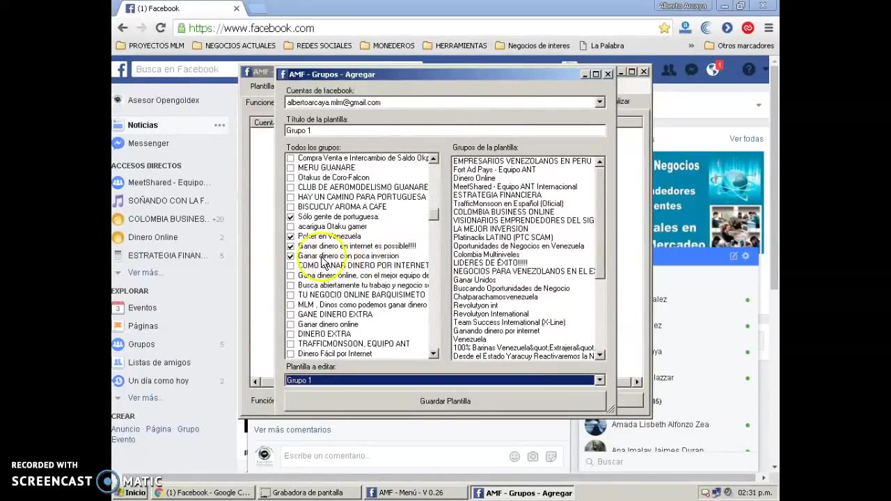This screenshot has width=891, height=501.
Task: Uncheck Ganar dinero en internet es possible
Action: (x=290, y=246)
